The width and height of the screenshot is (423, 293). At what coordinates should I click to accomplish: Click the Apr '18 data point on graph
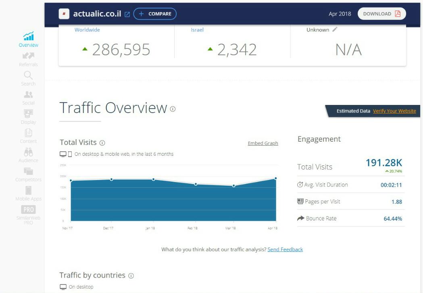[x=276, y=178]
